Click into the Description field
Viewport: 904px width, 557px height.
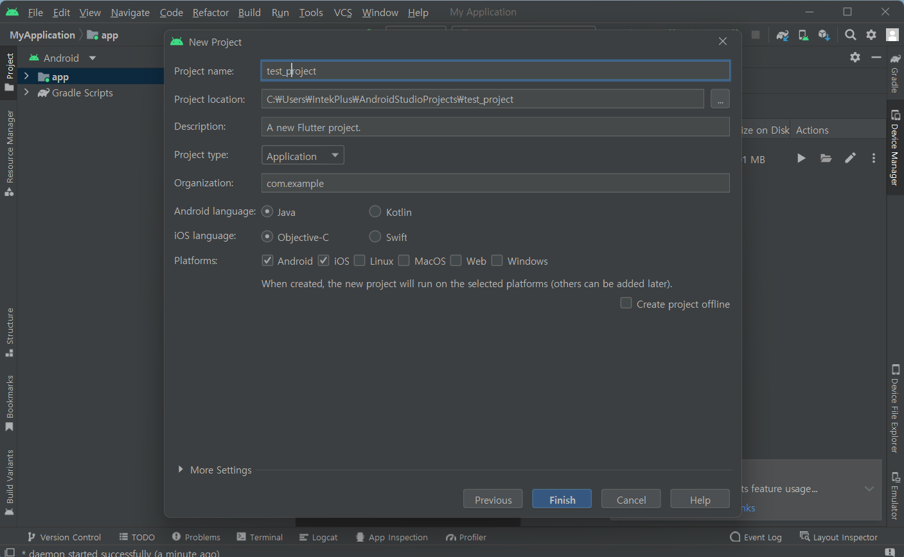click(495, 127)
